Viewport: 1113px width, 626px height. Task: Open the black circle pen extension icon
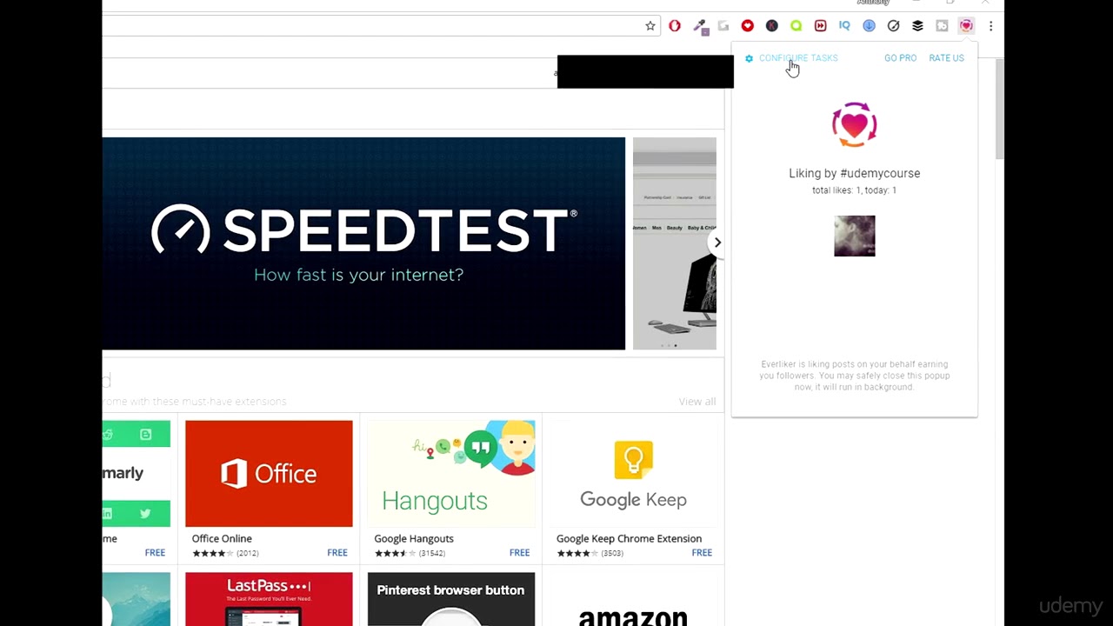[894, 26]
